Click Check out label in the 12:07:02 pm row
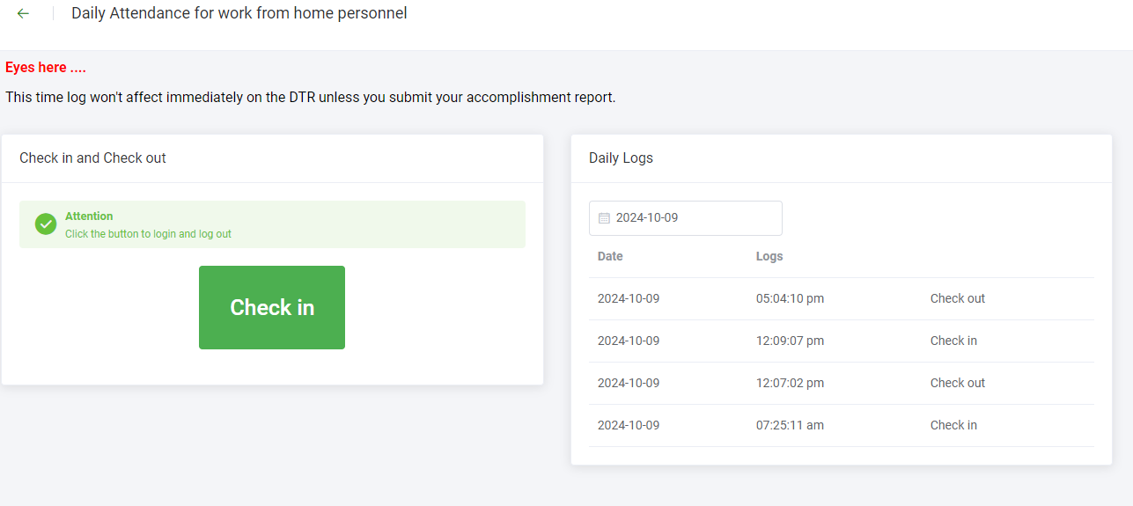1133x506 pixels. click(957, 383)
